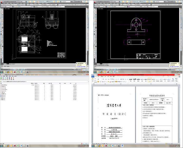The width and height of the screenshot is (183, 148).
Task: Click the bearing seat front view in the right AutoCAD drawing
Action: coord(136,25)
